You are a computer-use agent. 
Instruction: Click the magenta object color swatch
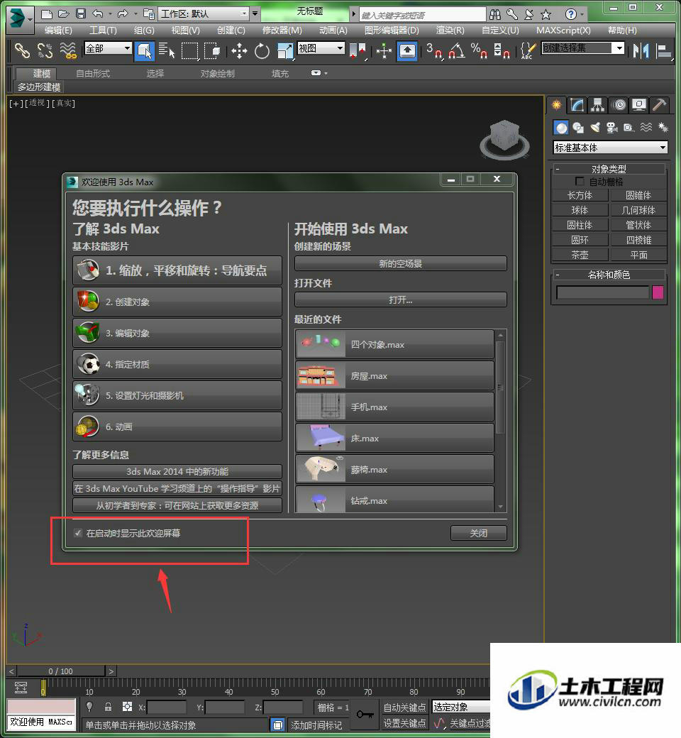click(658, 292)
